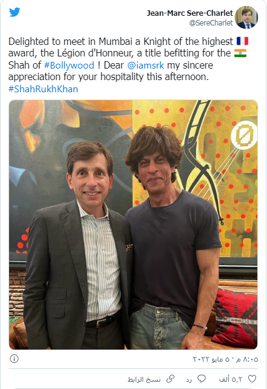267x389 pixels.
Task: Click the chain link copy icon
Action: (170, 379)
